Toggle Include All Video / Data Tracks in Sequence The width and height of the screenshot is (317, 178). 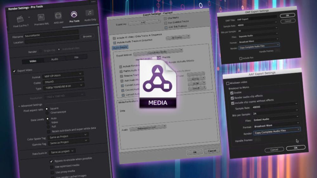click(x=114, y=38)
